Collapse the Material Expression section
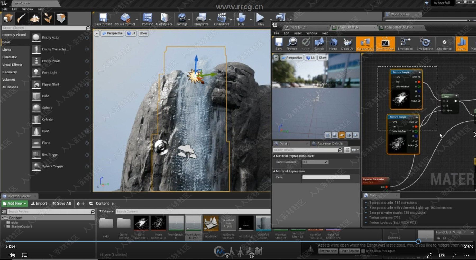The image size is (476, 260). (x=274, y=171)
